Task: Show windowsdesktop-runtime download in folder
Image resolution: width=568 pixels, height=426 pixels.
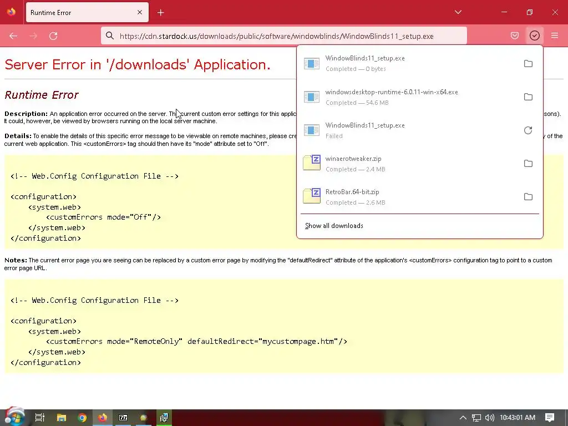Action: pyautogui.click(x=528, y=97)
